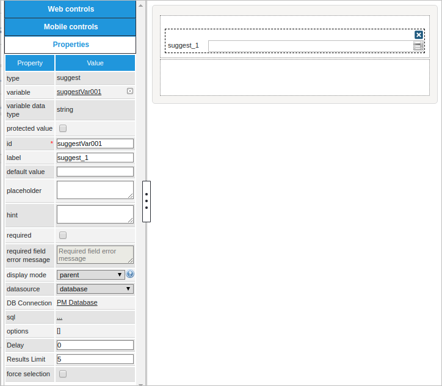Check the force selection checkbox
Screen dimensions: 442x386
point(63,374)
